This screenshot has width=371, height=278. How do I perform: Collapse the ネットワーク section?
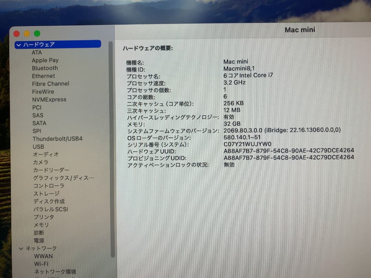(x=21, y=248)
